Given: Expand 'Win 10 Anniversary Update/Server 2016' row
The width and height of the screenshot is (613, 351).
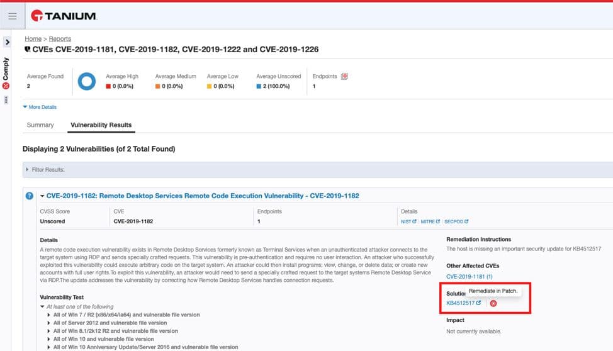Looking at the screenshot, I should point(48,347).
